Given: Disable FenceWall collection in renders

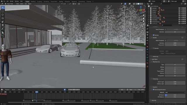Looking at the screenshot, I should [x=185, y=20].
